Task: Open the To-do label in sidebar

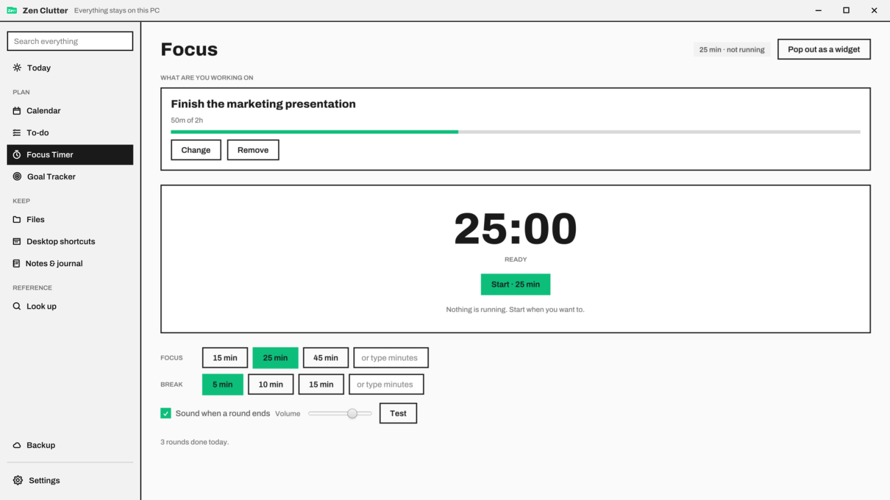Action: (38, 133)
